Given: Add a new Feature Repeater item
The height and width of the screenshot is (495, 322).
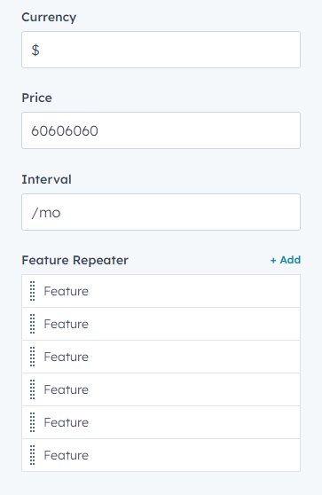Looking at the screenshot, I should click(286, 260).
